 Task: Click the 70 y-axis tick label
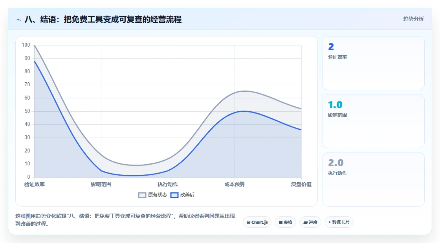(x=27, y=85)
